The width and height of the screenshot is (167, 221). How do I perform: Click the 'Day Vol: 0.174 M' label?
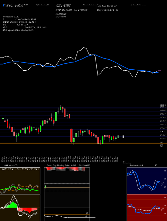coord(108,10)
